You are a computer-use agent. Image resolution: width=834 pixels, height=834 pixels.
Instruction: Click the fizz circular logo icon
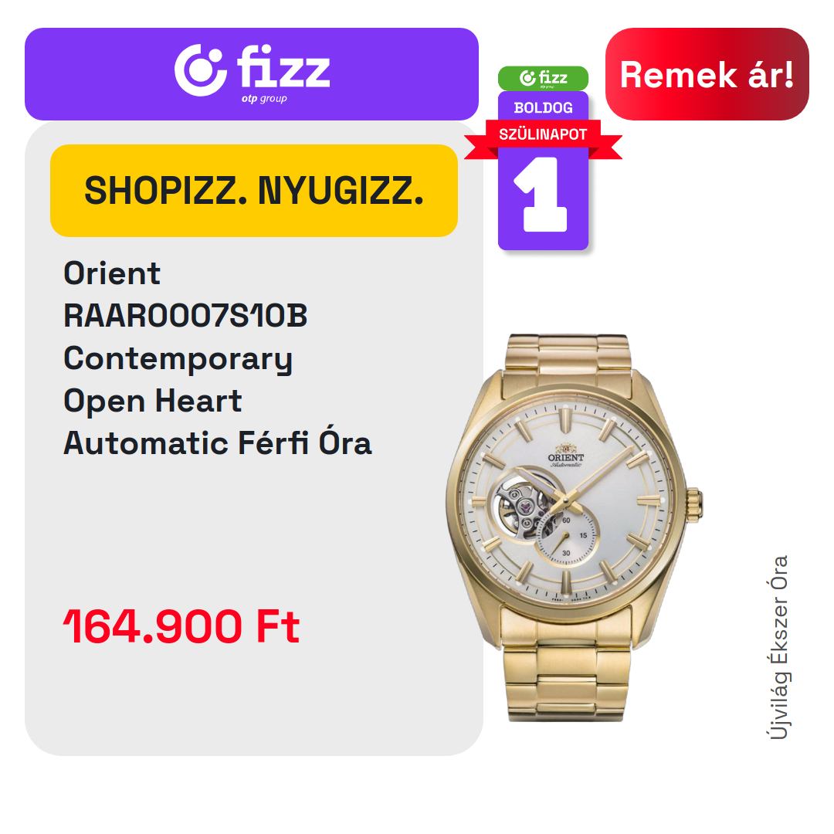coord(201,70)
